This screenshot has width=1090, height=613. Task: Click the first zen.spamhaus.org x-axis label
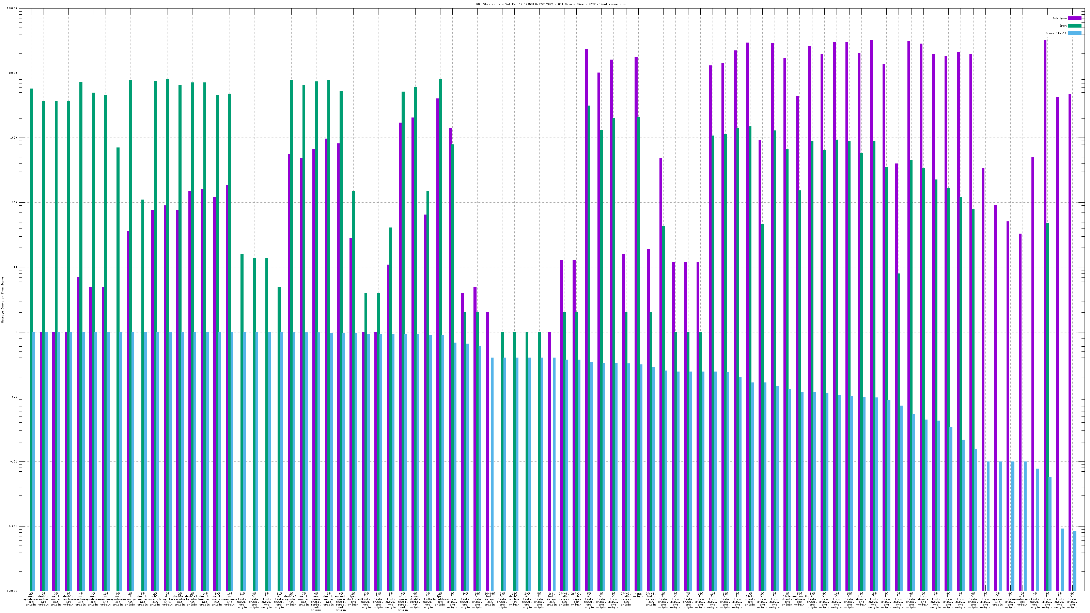pos(31,599)
